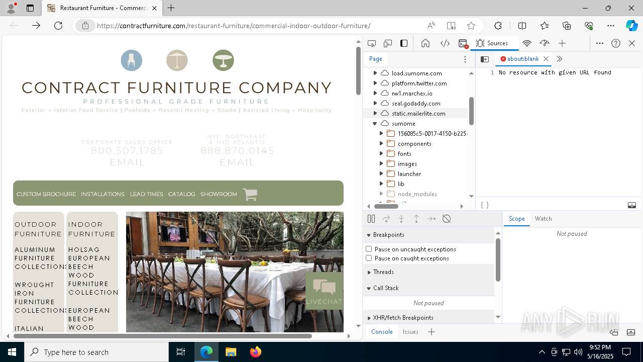Show more Sources tabs with double chevron
Viewport: 643px width, 362px height.
[559, 59]
